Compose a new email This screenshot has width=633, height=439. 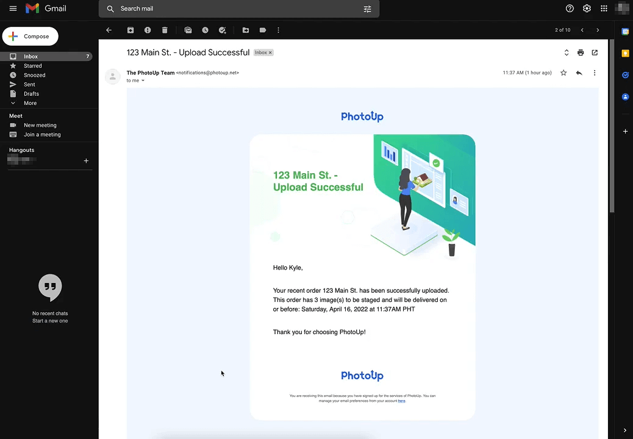(30, 37)
